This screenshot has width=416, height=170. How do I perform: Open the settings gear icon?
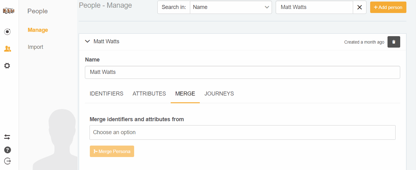[x=7, y=66]
